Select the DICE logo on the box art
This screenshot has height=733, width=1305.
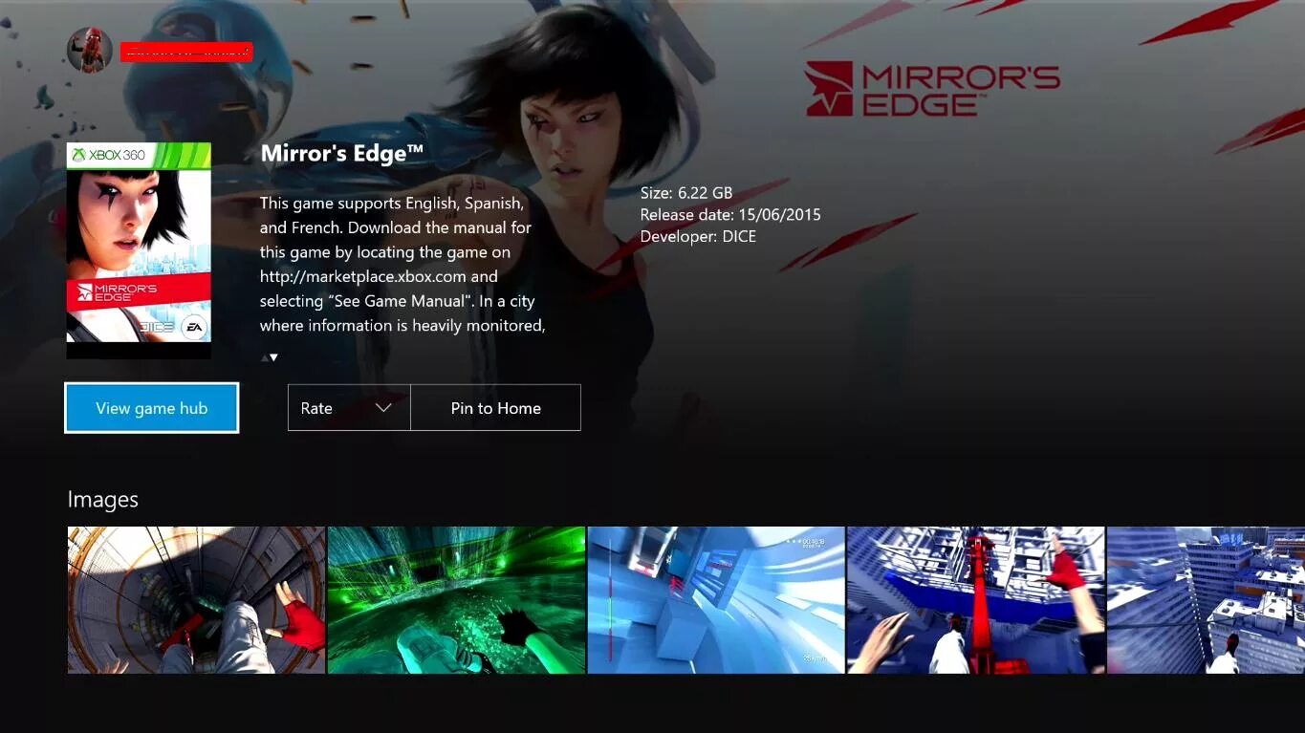click(x=158, y=326)
